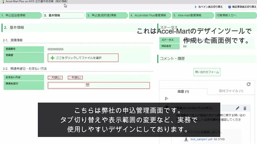The width and height of the screenshot is (257, 144).
Task: Click the trash delete icon on comment
Action: 245,108
